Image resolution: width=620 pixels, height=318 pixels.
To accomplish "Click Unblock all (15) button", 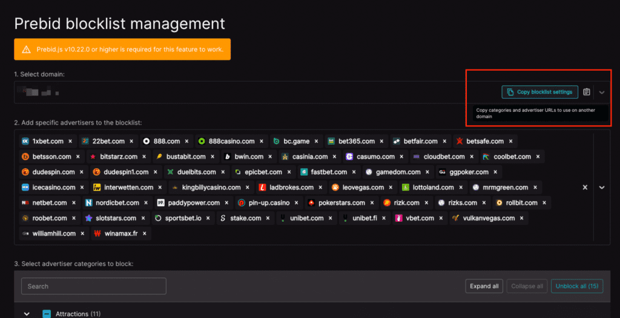I will point(577,286).
